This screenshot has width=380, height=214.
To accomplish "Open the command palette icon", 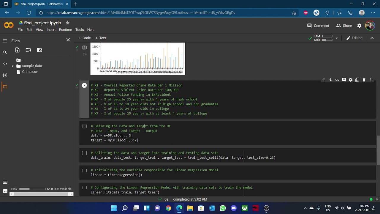I will pos(5,182).
